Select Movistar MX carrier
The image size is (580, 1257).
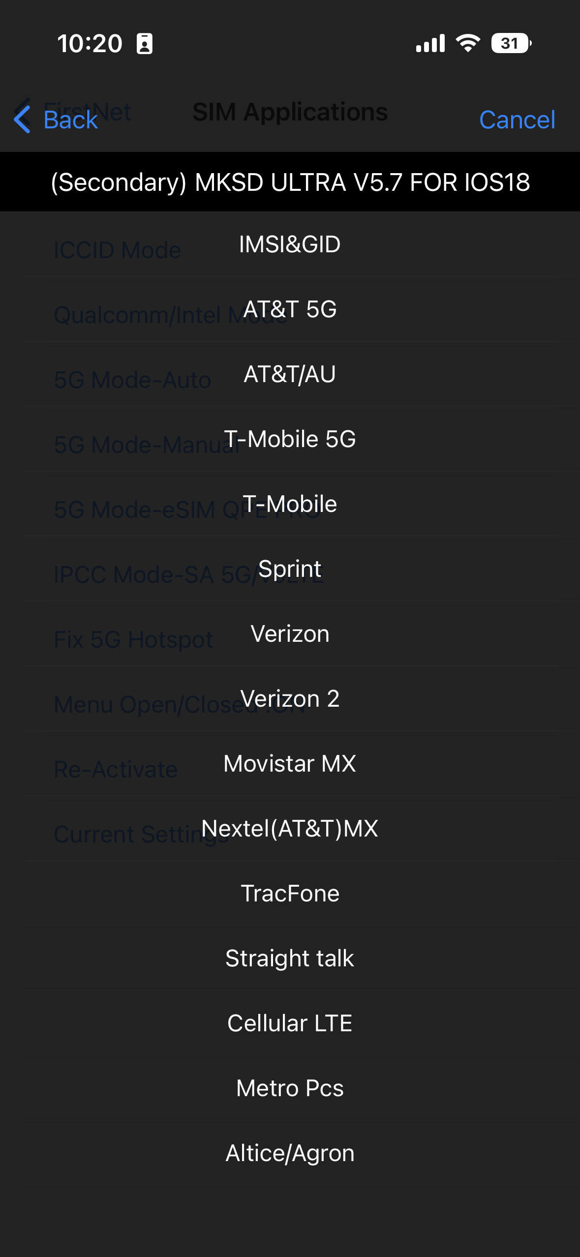[290, 764]
